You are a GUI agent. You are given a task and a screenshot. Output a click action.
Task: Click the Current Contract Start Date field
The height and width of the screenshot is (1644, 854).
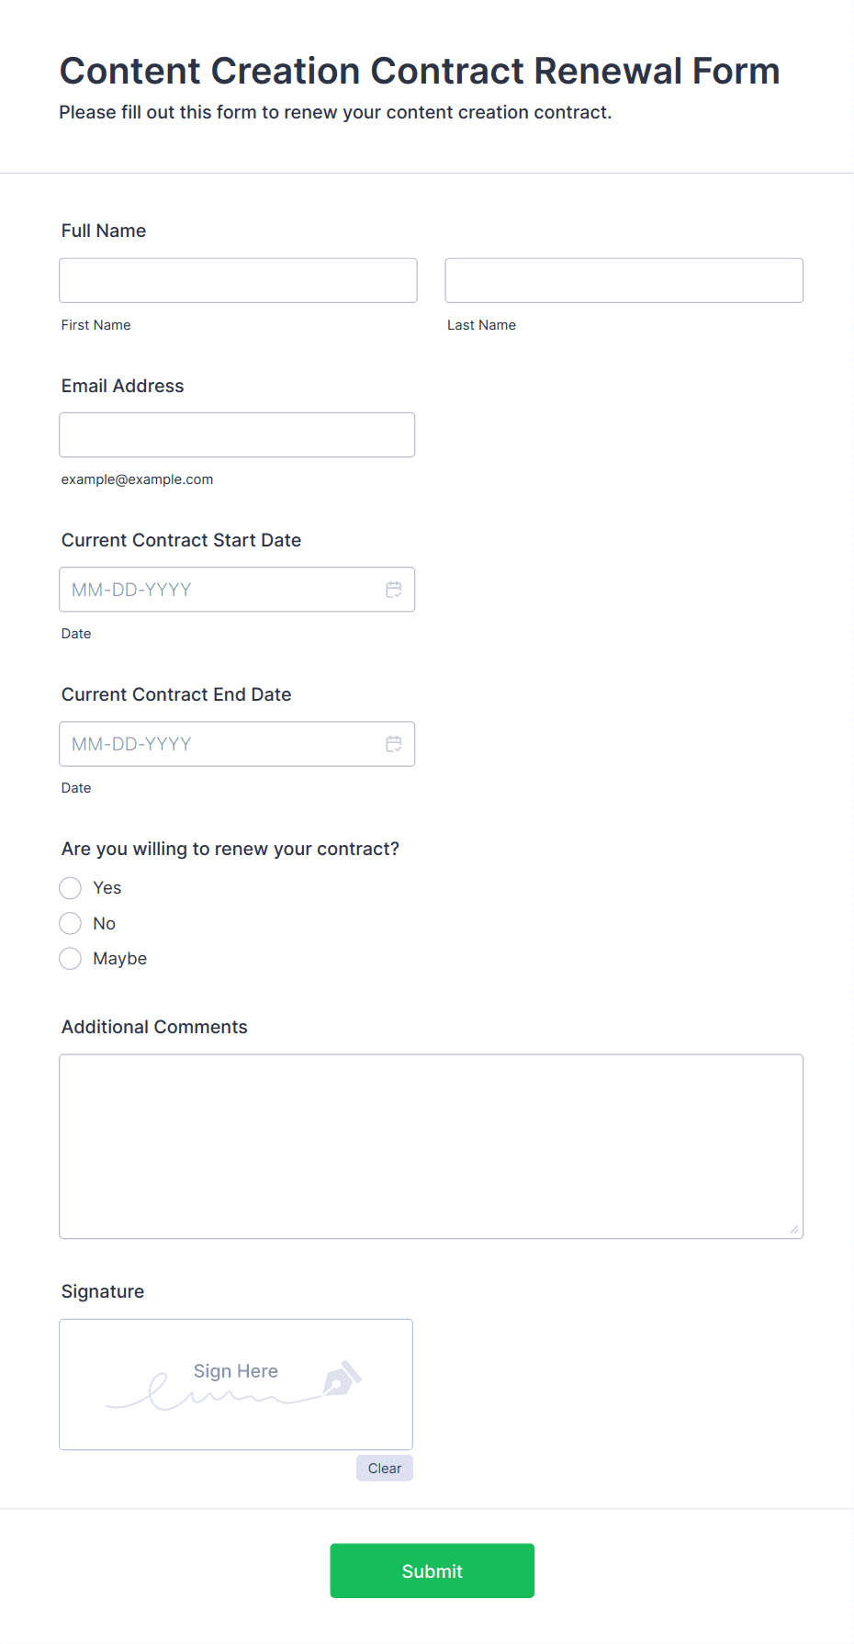click(220, 590)
